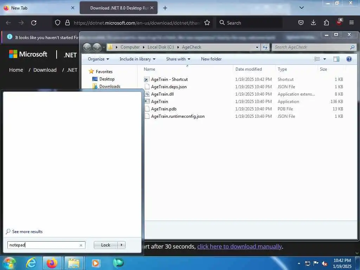Click Explorer back navigation button
Image resolution: width=360 pixels, height=270 pixels.
[87, 47]
